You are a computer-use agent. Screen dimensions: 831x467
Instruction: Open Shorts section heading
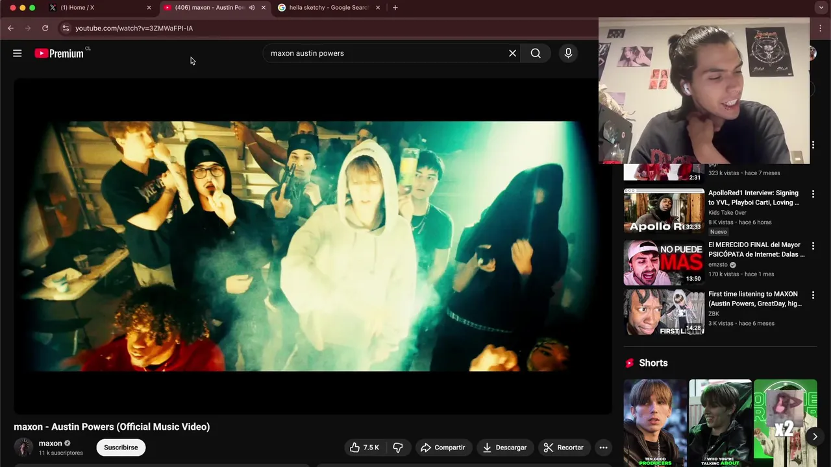(653, 363)
